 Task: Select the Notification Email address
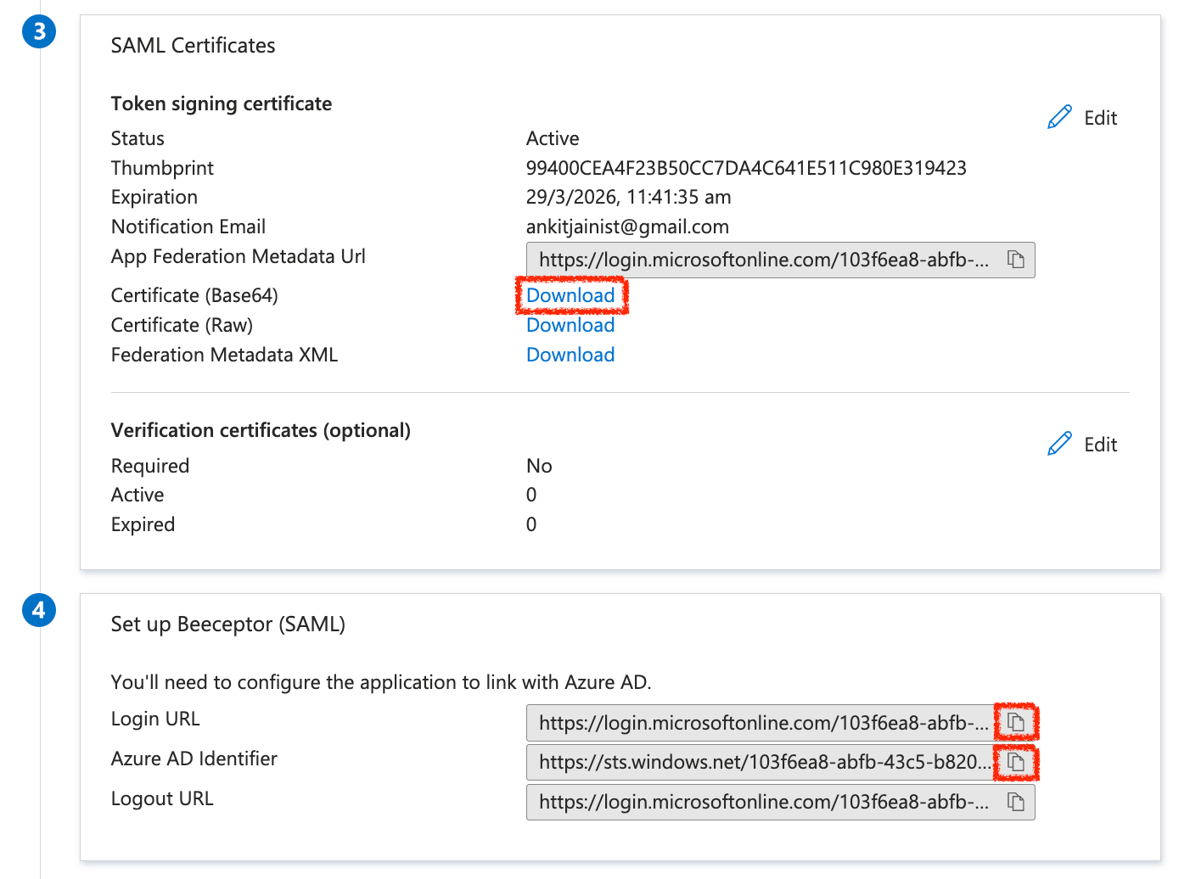point(627,227)
